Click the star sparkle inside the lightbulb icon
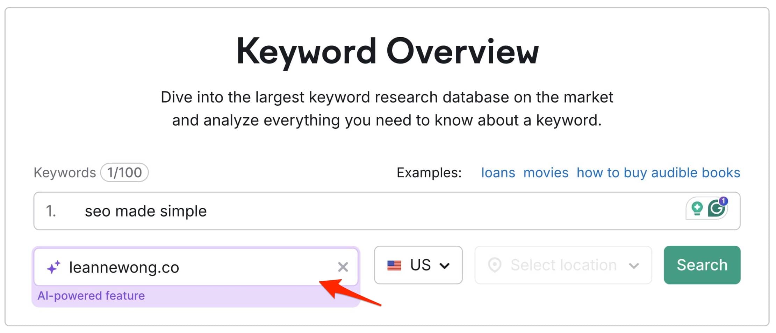The width and height of the screenshot is (776, 333). point(697,207)
